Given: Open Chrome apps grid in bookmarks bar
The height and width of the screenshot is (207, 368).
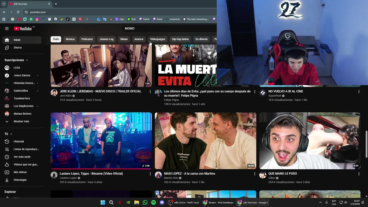Looking at the screenshot, I should tap(4, 19).
